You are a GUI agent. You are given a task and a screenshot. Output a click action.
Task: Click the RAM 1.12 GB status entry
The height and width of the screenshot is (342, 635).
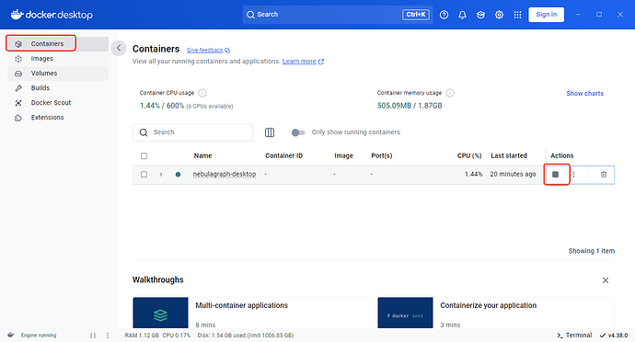142,336
